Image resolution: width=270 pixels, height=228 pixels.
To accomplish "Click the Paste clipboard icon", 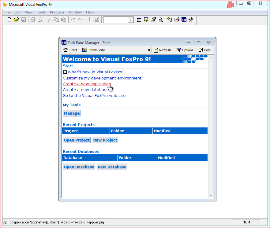I will (x=64, y=20).
